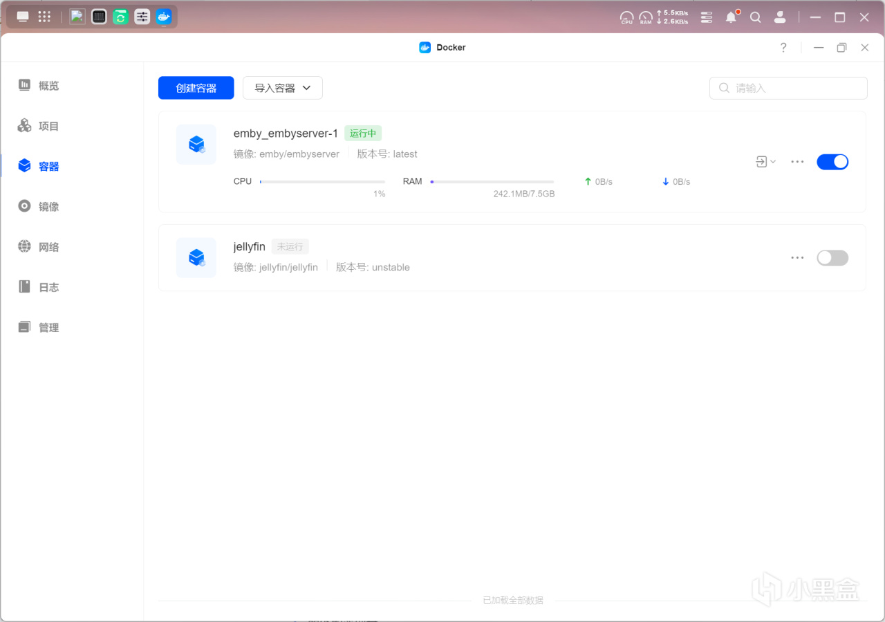Open the user account menu icon
This screenshot has width=885, height=622.
click(x=780, y=17)
